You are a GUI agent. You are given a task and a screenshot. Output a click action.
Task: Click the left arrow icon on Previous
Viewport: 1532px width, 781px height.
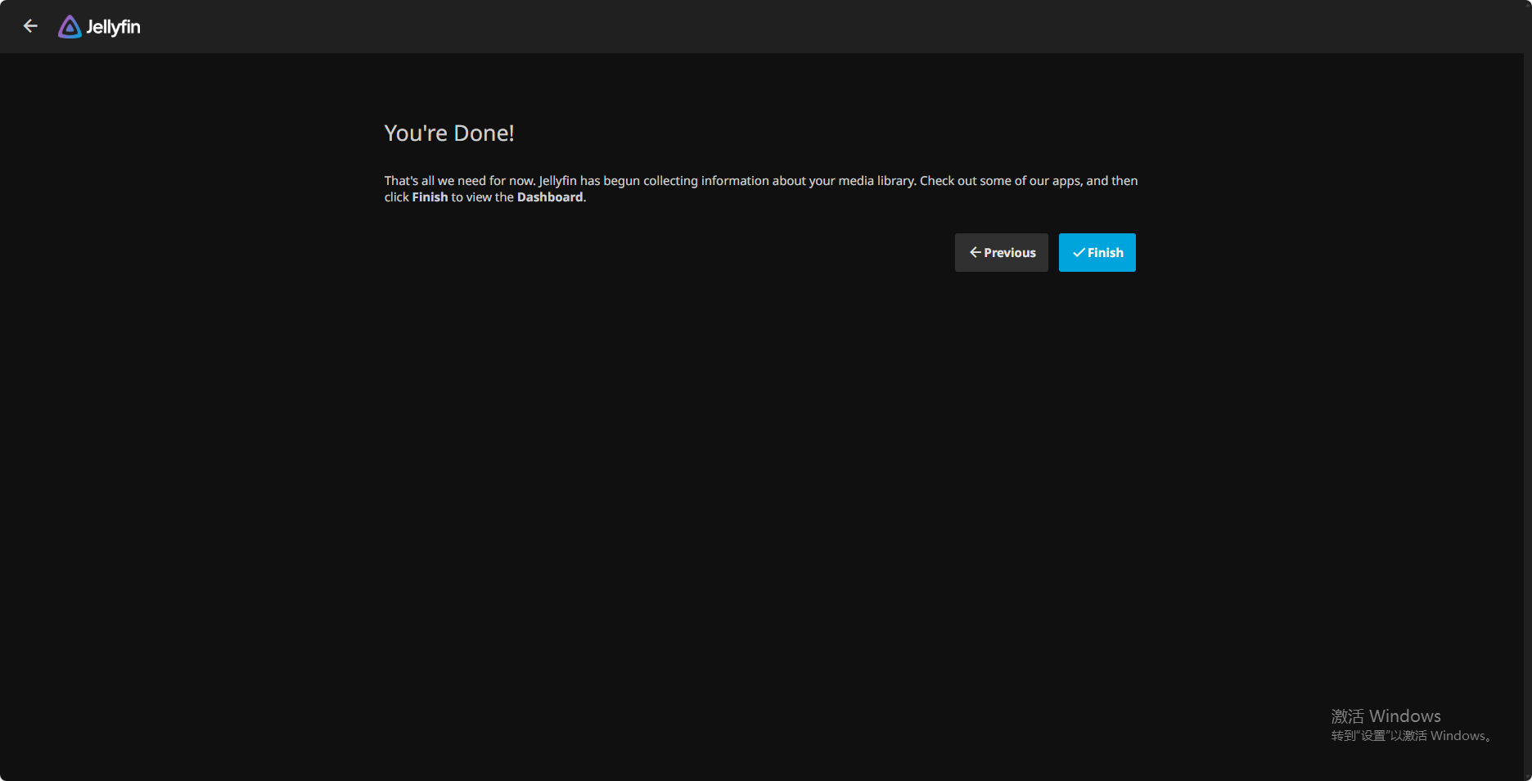tap(976, 253)
